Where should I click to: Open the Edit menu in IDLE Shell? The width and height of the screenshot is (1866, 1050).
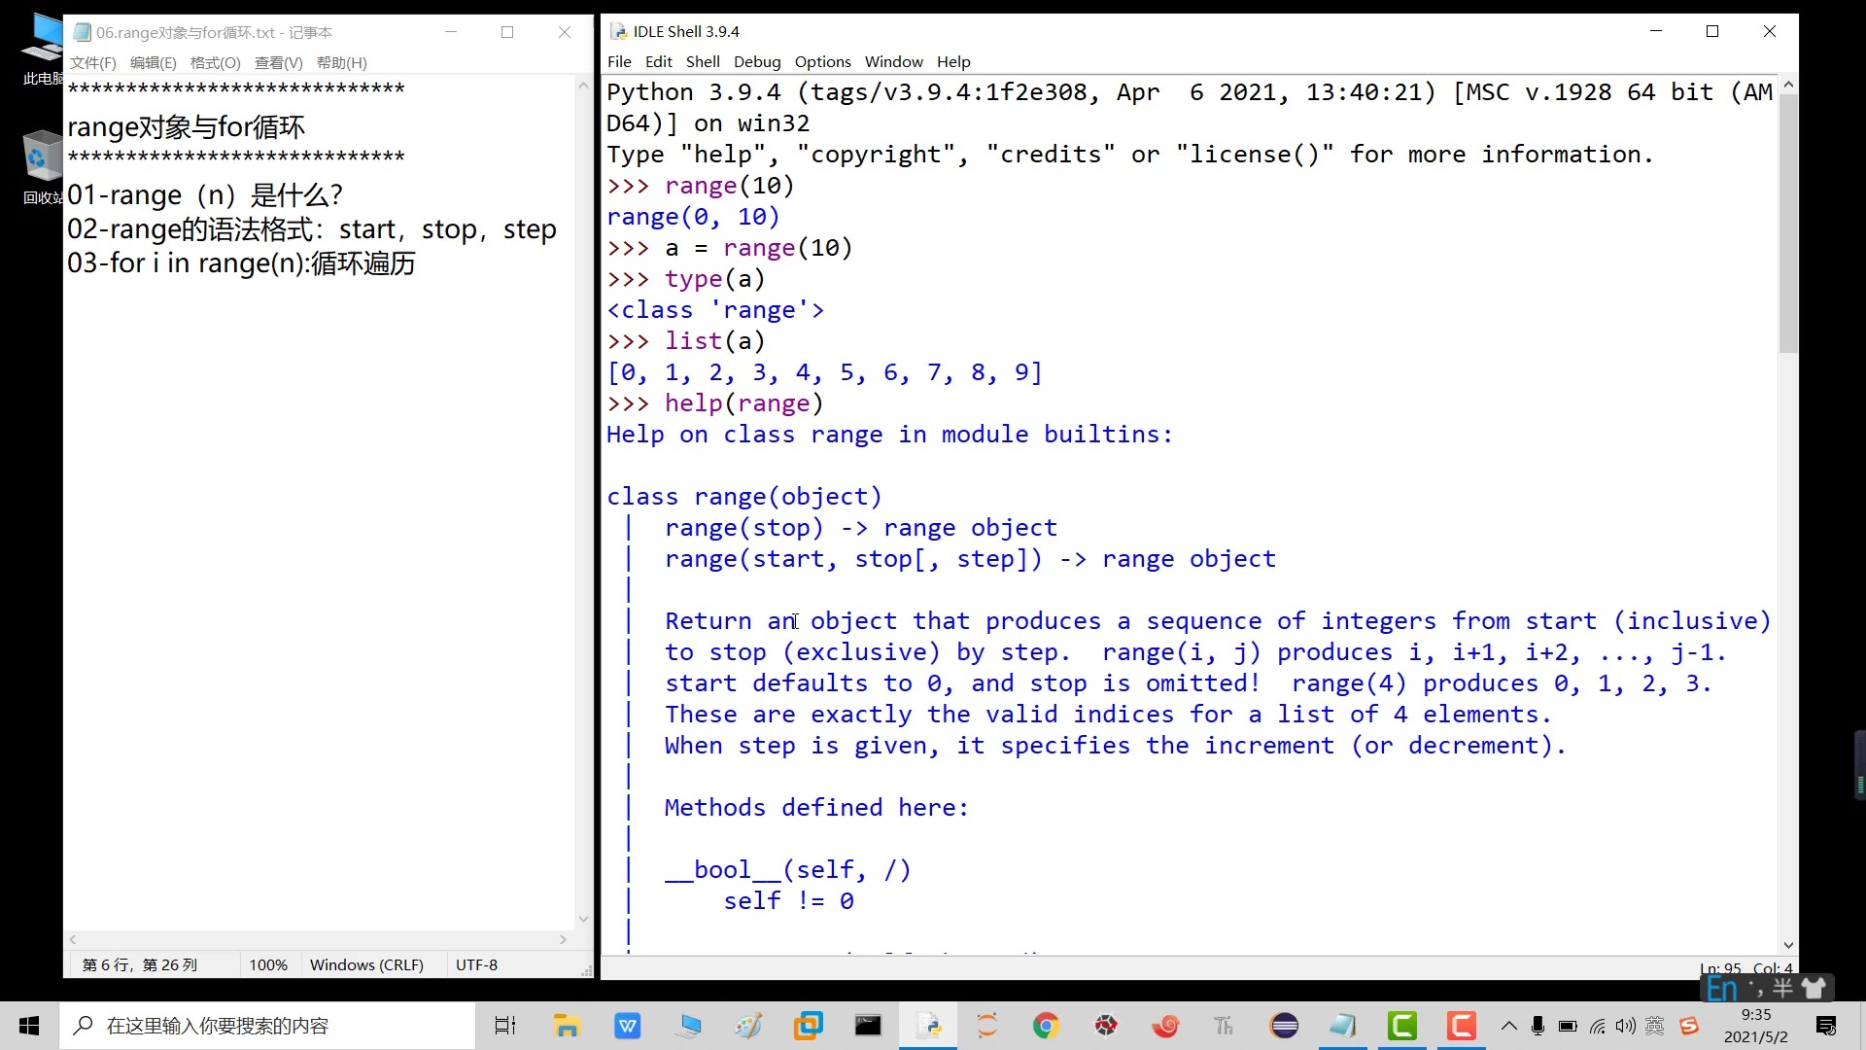(658, 61)
